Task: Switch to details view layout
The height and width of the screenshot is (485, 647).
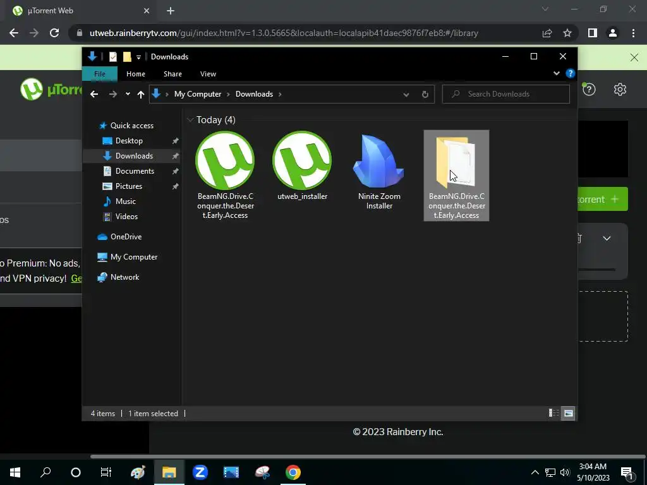Action: click(553, 413)
